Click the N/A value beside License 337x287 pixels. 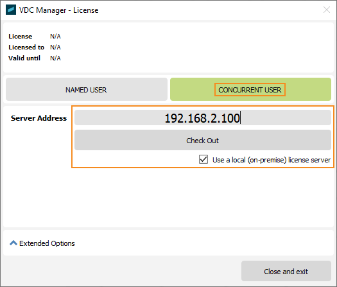pyautogui.click(x=55, y=37)
